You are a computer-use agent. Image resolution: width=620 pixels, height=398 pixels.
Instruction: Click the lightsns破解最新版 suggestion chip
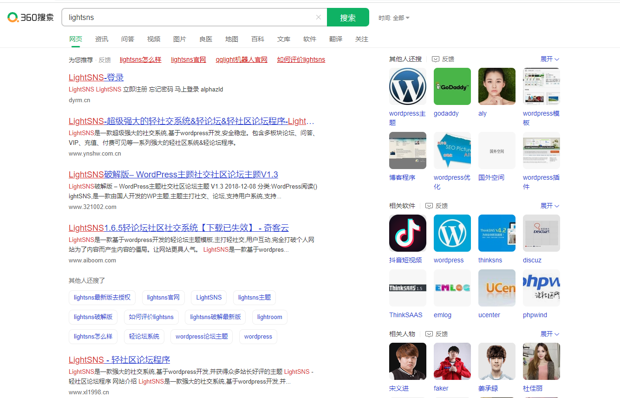coord(215,317)
